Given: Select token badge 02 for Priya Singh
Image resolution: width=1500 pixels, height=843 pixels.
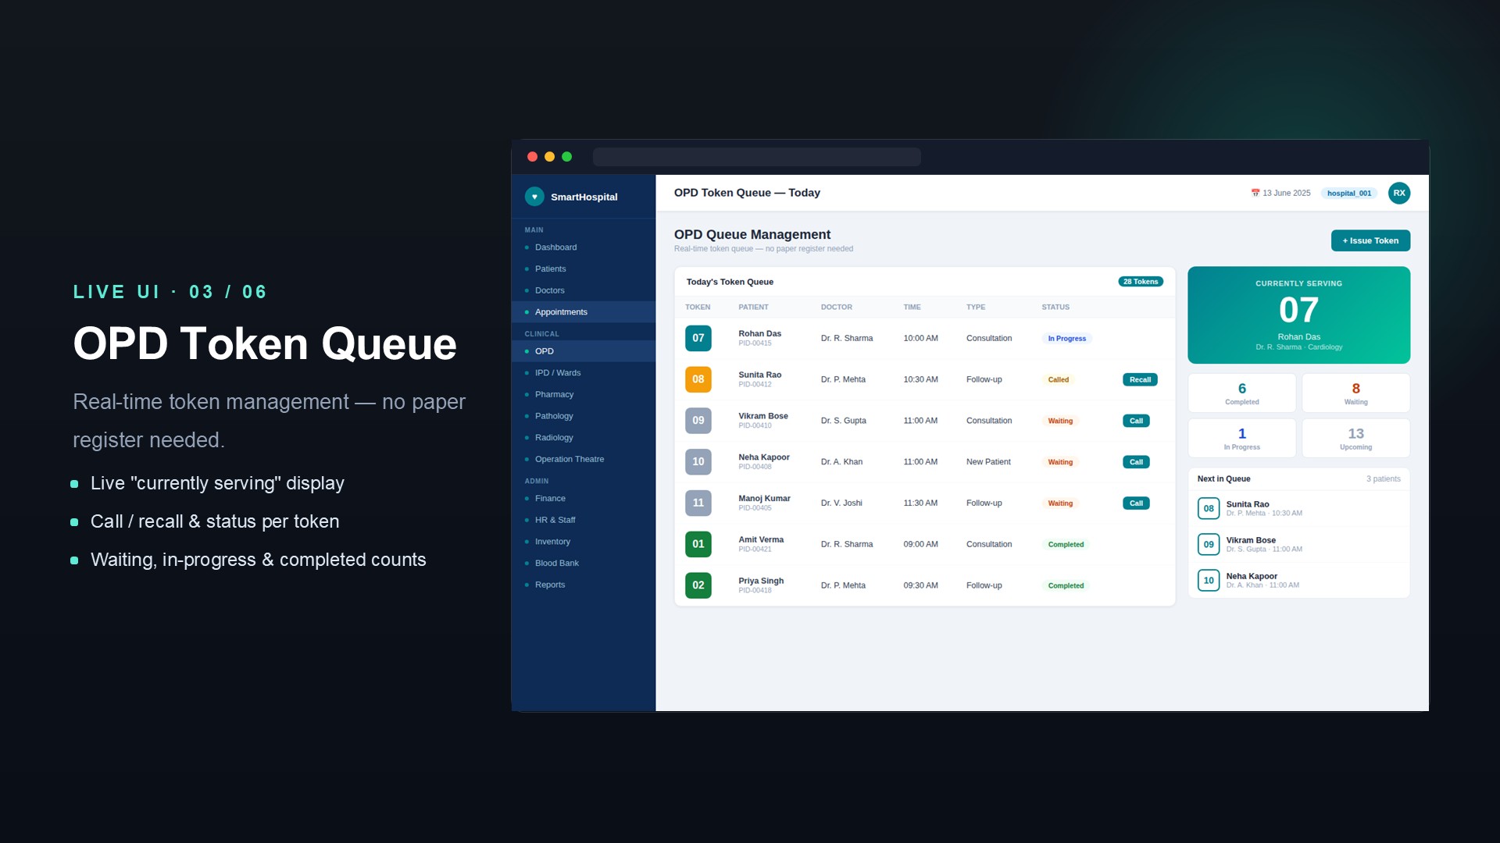Looking at the screenshot, I should coord(698,585).
